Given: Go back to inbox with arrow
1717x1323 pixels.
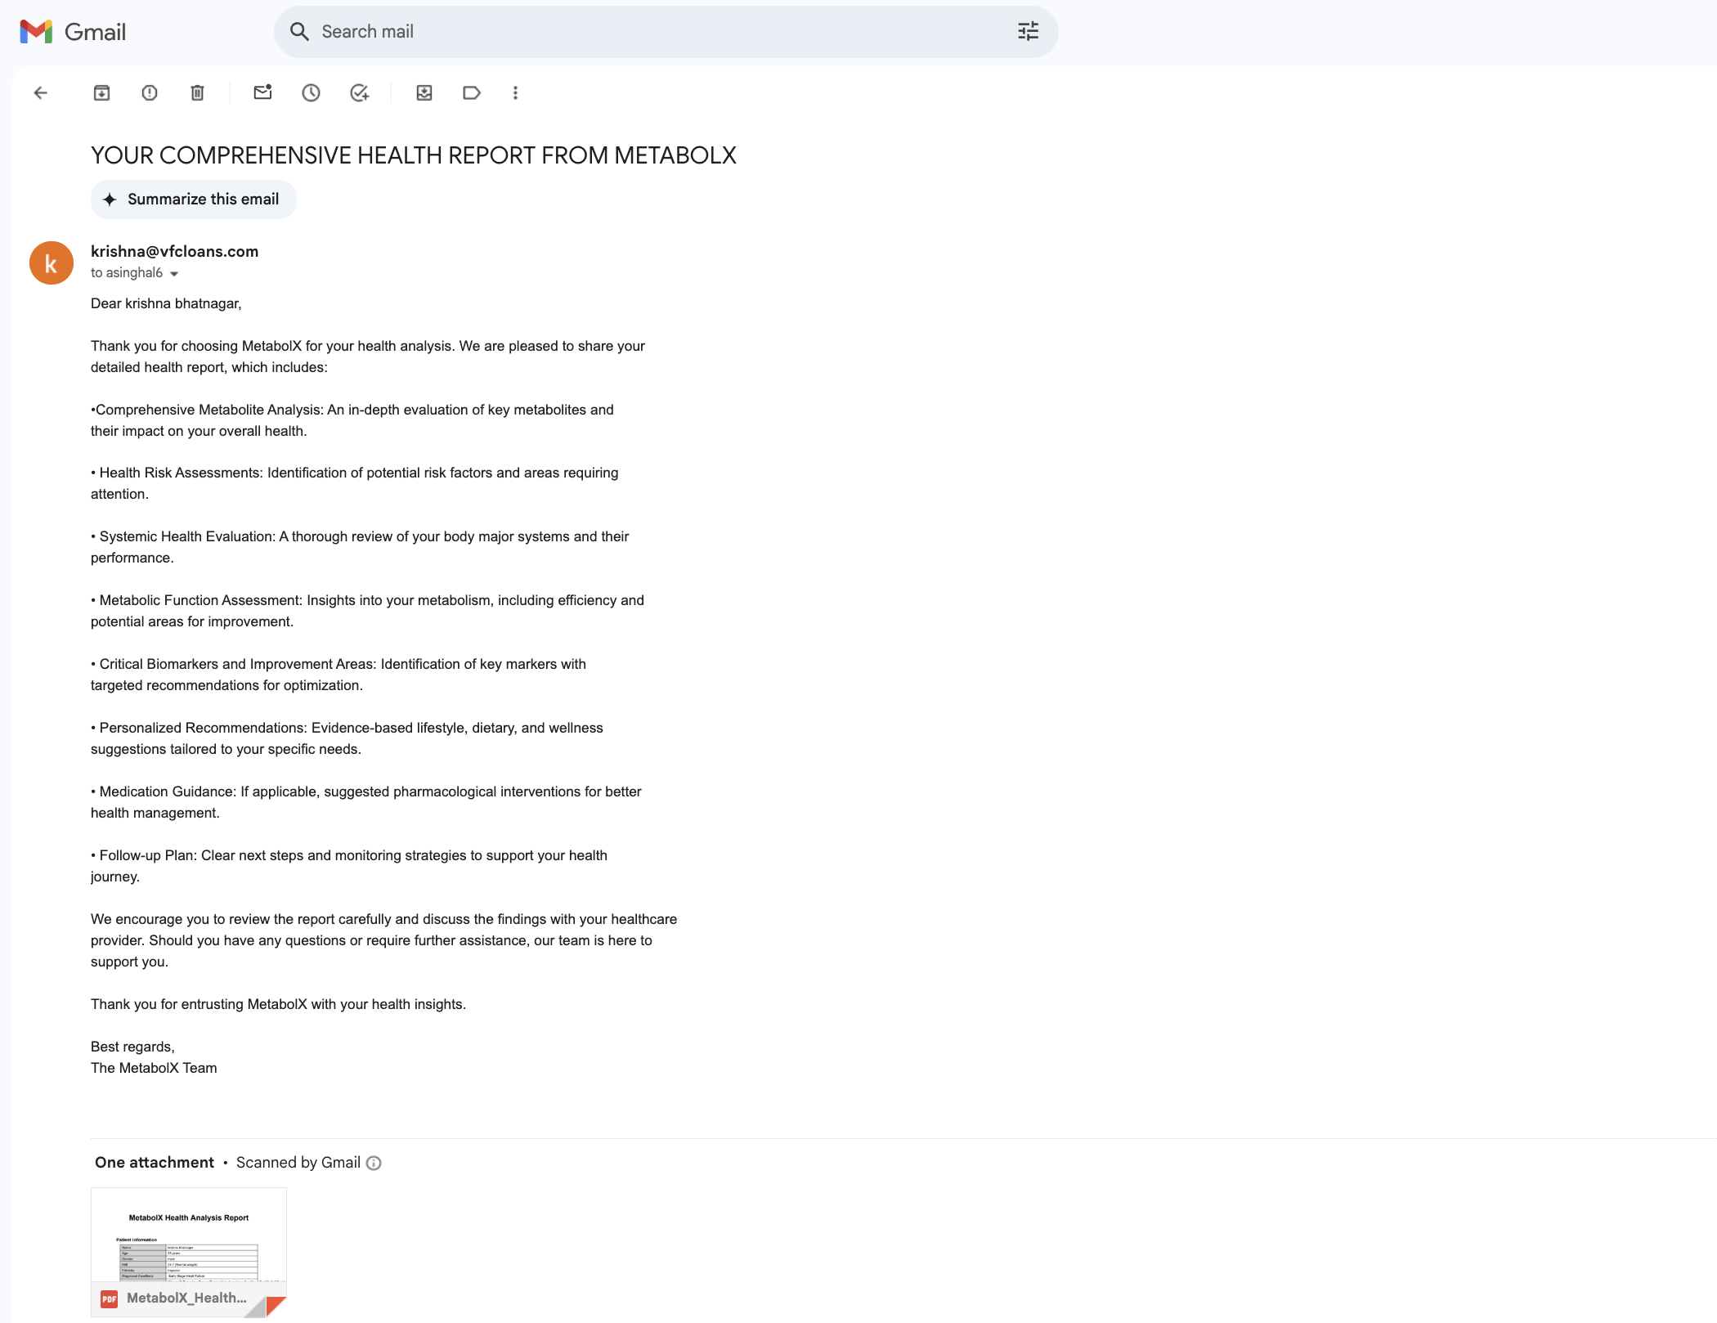Looking at the screenshot, I should click(40, 93).
